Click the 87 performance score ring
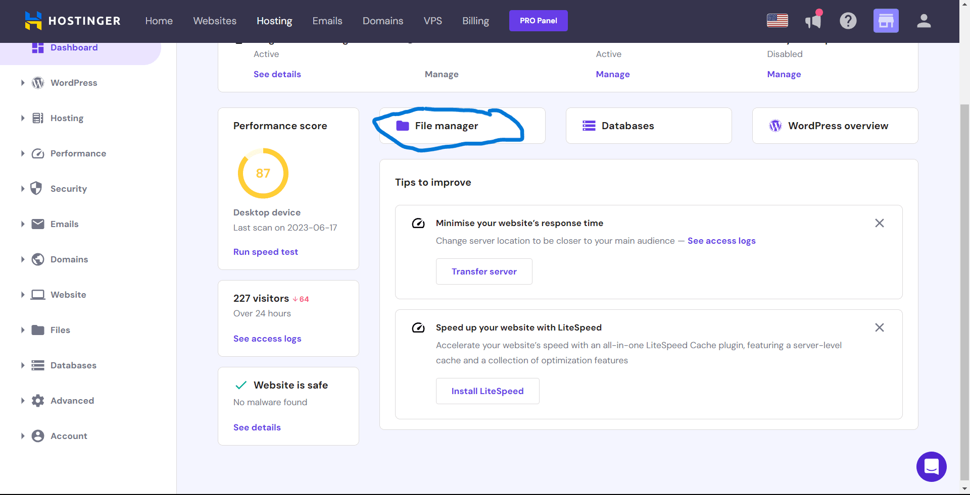This screenshot has width=970, height=495. click(263, 173)
